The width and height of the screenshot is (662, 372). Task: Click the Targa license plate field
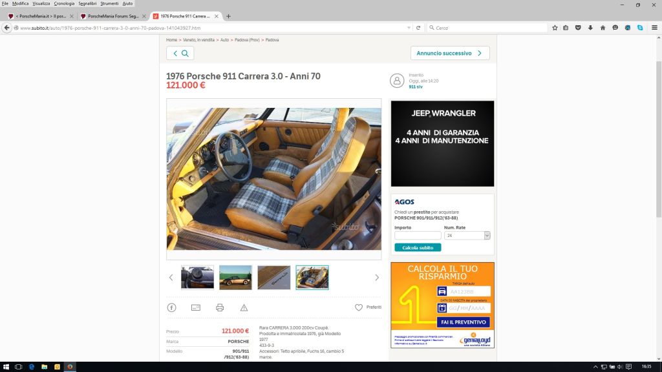pyautogui.click(x=469, y=291)
